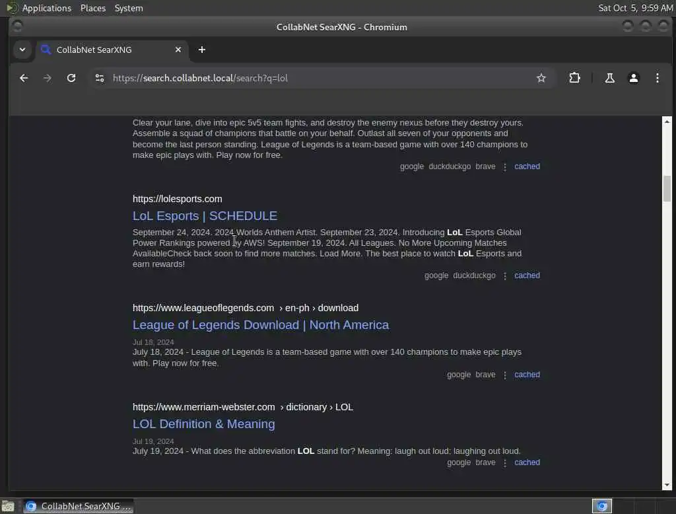Expand more options for LoL Esports result
Image resolution: width=676 pixels, height=514 pixels.
pyautogui.click(x=505, y=275)
